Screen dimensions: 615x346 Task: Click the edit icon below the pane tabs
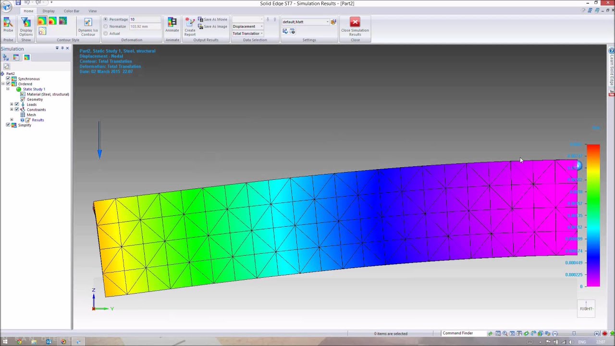coord(6,66)
